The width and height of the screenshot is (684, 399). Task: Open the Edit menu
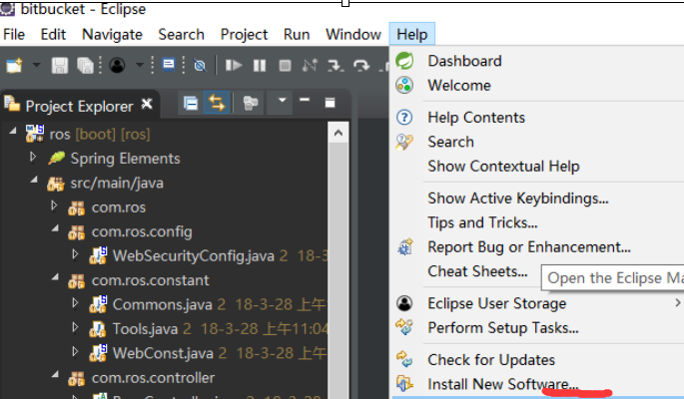click(53, 34)
